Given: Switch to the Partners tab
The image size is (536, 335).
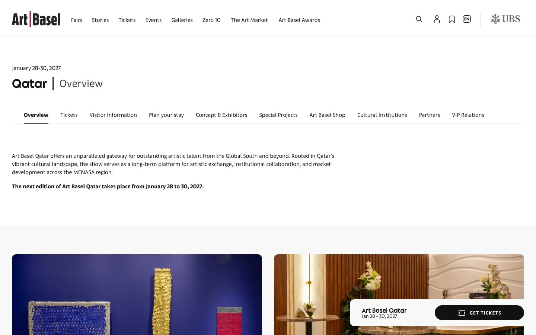Looking at the screenshot, I should (x=430, y=115).
